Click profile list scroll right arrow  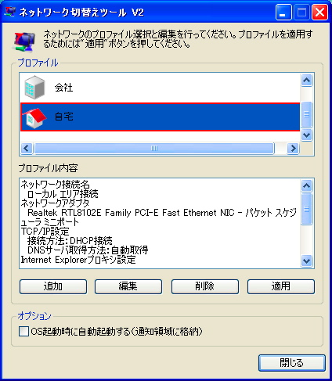(x=293, y=149)
